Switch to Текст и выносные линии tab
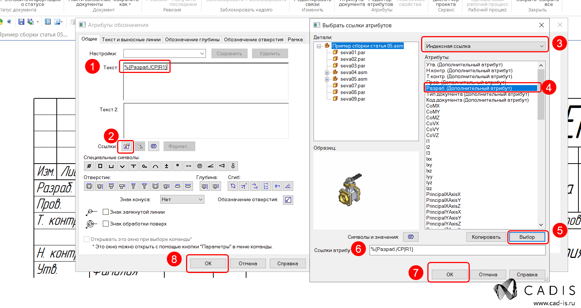The image size is (581, 308). [x=131, y=39]
